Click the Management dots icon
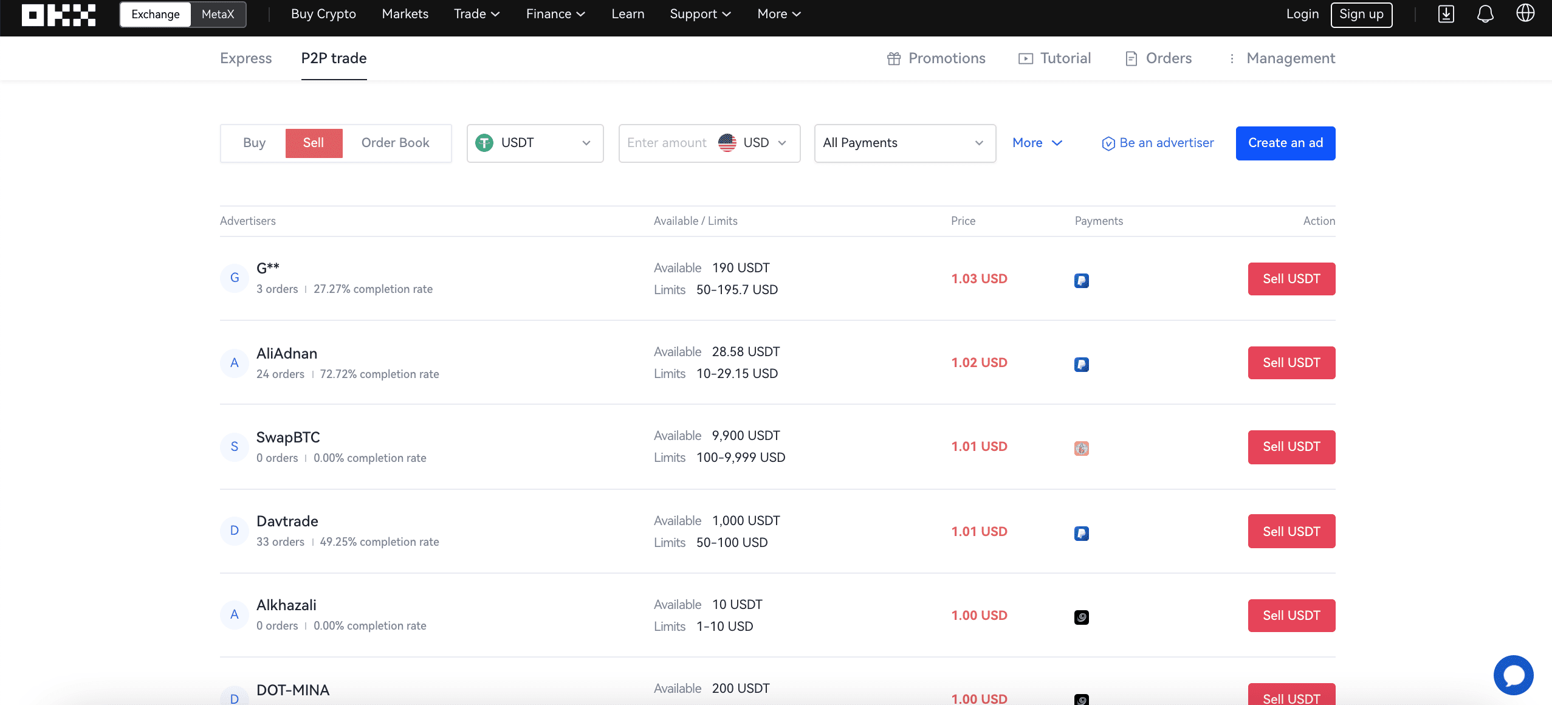The height and width of the screenshot is (705, 1552). [1232, 58]
